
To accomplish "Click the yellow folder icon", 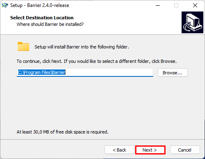I will [x=23, y=46].
